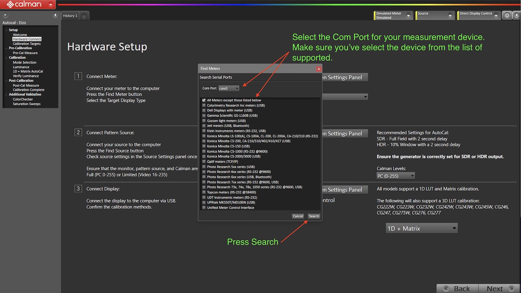Open Pre-Cal Measure step
This screenshot has width=521, height=293.
click(x=25, y=53)
